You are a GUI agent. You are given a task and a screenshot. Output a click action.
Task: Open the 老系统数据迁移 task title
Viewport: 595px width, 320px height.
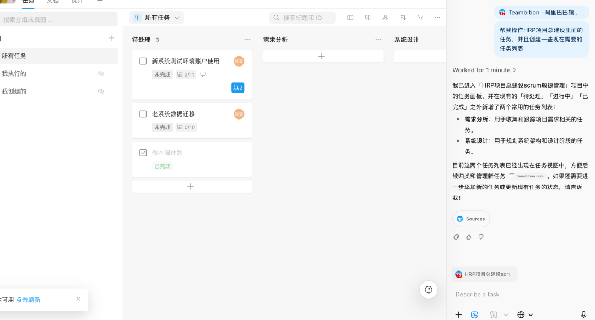tap(174, 114)
